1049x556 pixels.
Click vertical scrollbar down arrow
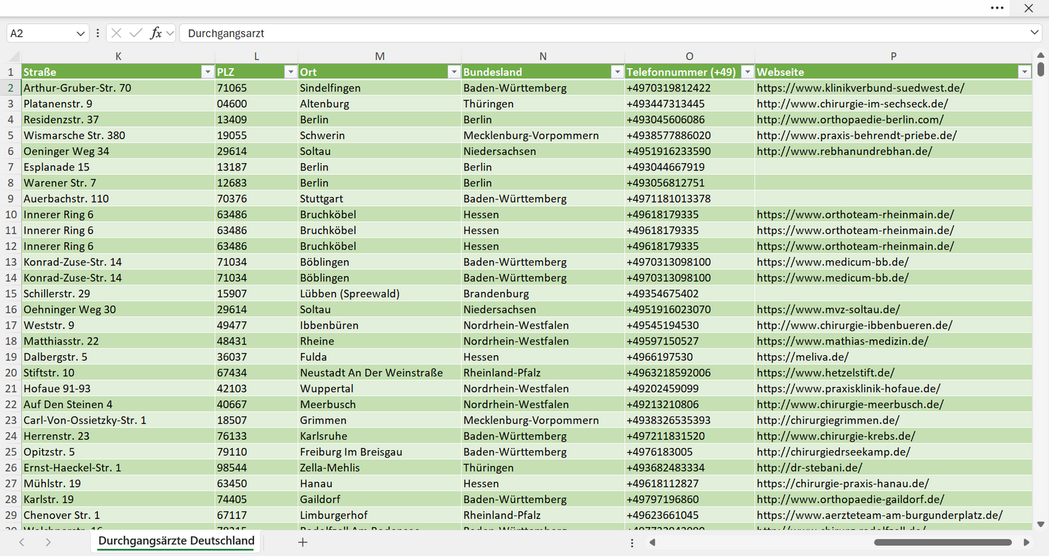[1040, 524]
